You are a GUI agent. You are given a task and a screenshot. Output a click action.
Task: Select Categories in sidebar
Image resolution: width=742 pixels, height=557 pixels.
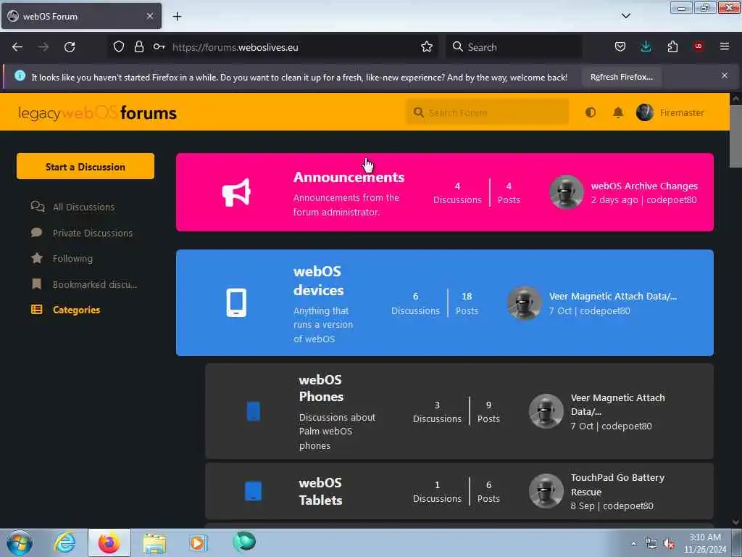tap(76, 310)
